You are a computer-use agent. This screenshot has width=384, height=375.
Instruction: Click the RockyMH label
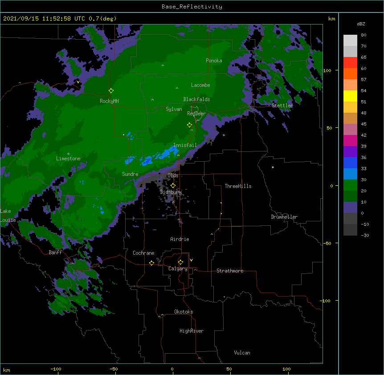click(x=109, y=101)
